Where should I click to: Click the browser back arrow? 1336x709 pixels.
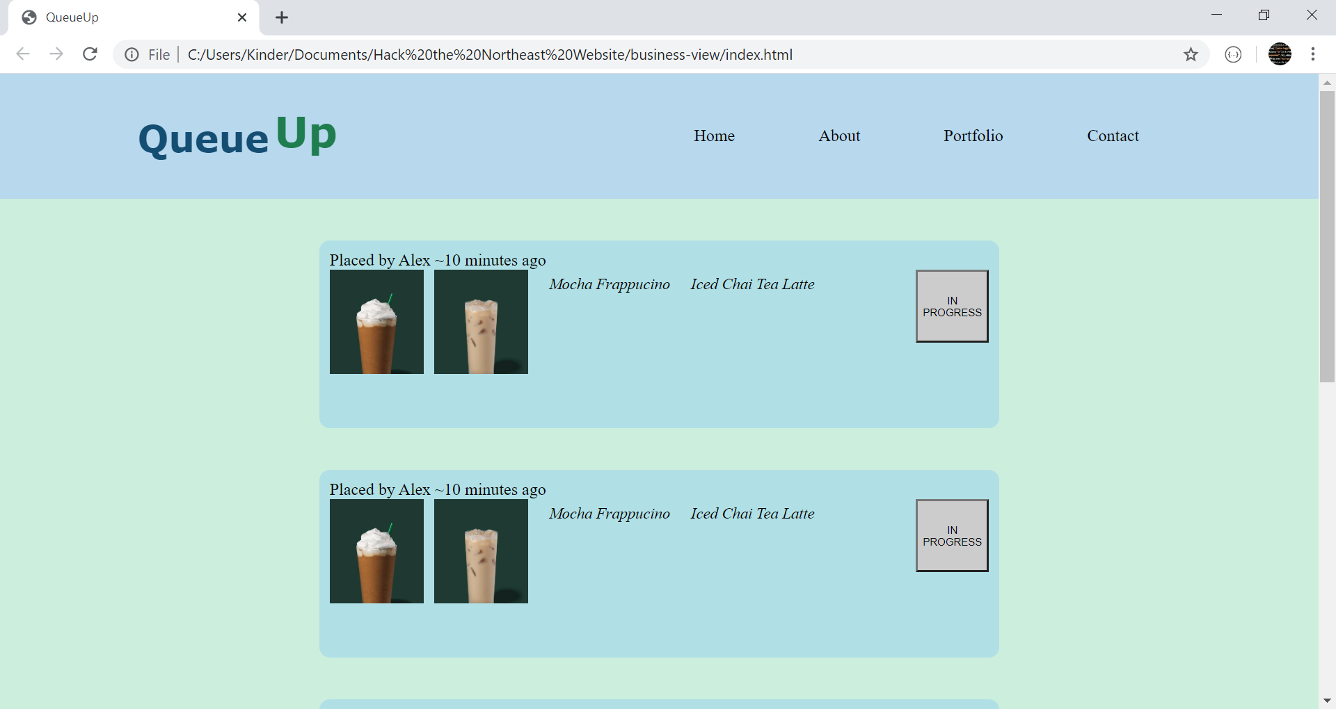click(x=23, y=54)
